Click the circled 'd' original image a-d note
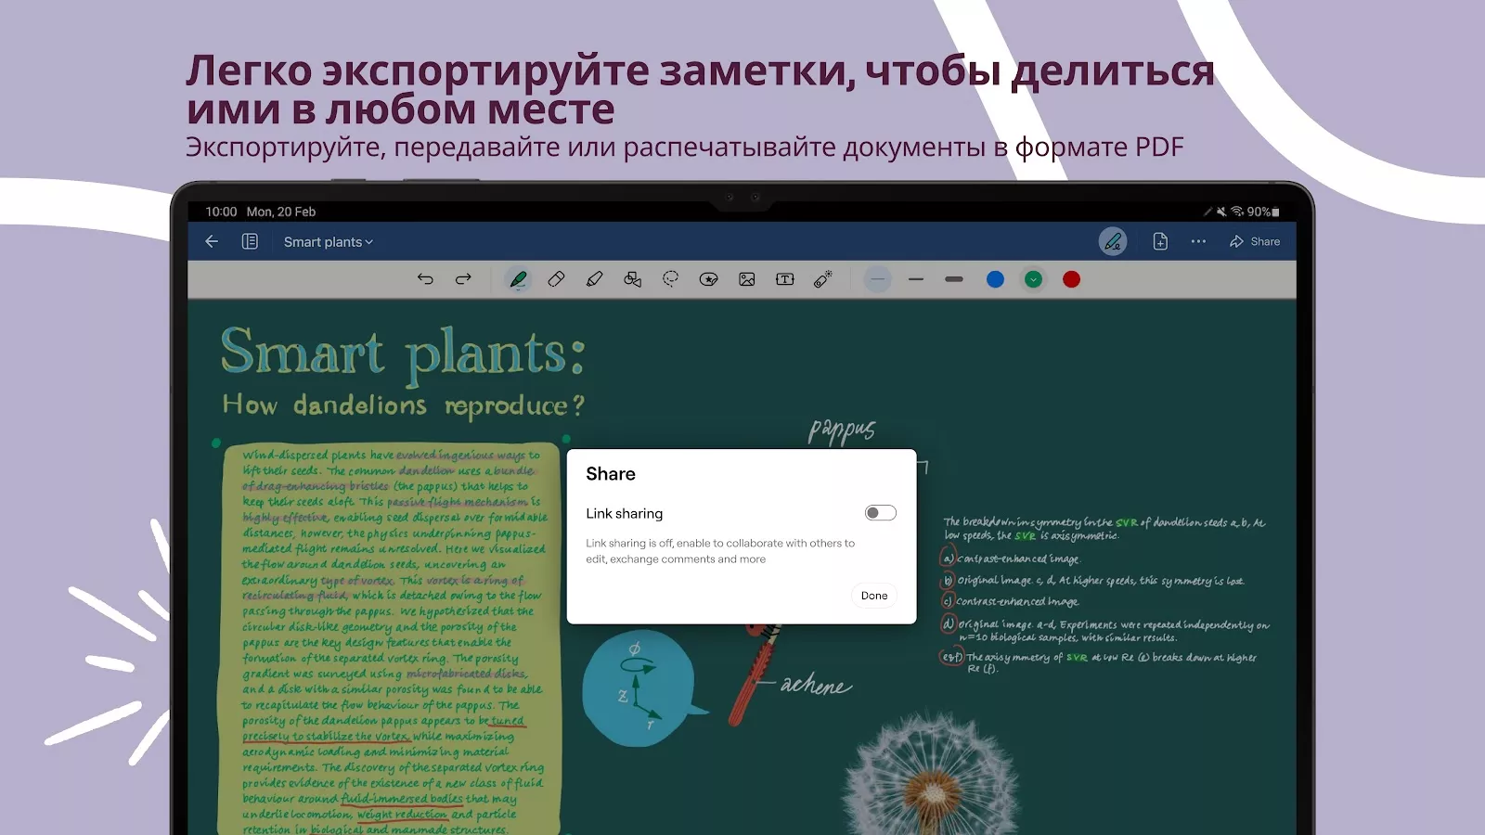The image size is (1485, 835). [1105, 631]
